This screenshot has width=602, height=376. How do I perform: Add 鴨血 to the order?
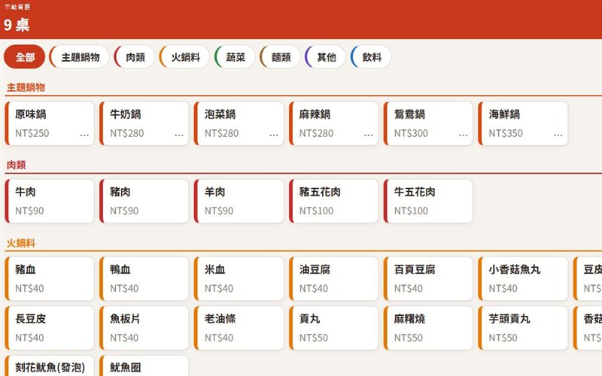click(x=144, y=278)
